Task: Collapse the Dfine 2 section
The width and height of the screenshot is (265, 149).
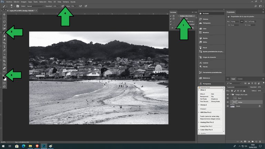Action: 199,90
